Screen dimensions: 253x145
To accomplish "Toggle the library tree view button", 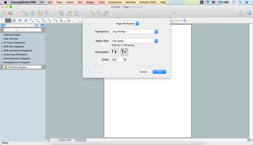I will tap(3, 25).
